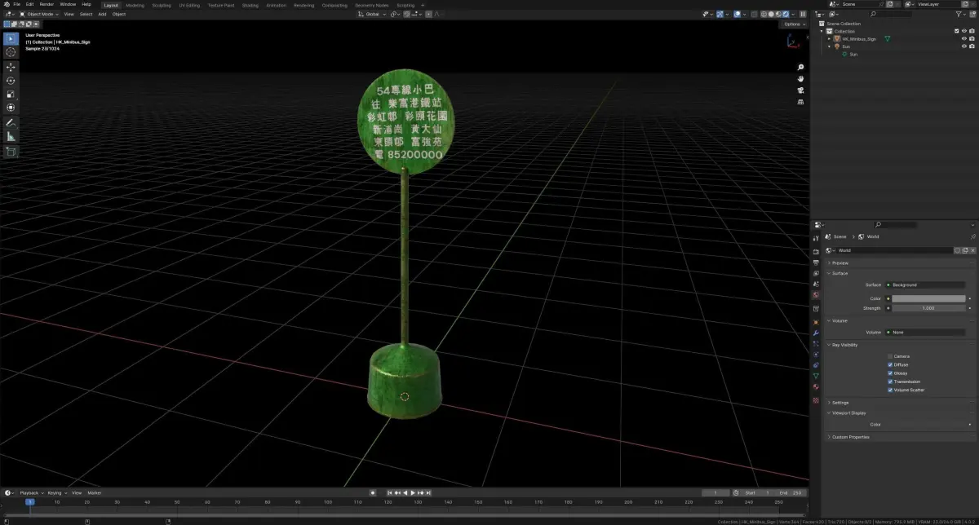Viewport: 979px width, 525px height.
Task: Open the Object properties tab
Action: tap(816, 322)
